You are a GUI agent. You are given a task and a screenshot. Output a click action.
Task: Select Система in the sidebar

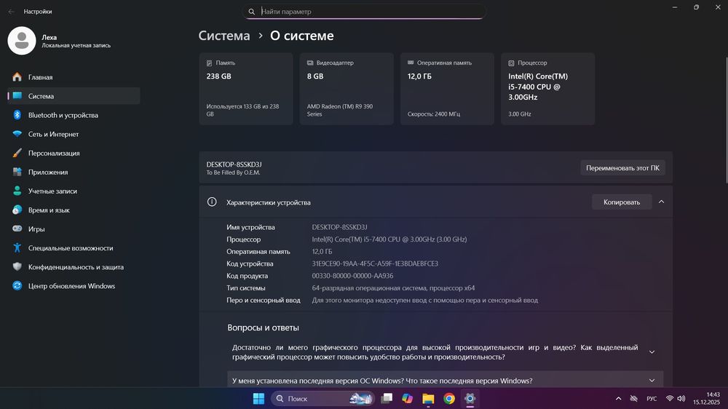(74, 96)
